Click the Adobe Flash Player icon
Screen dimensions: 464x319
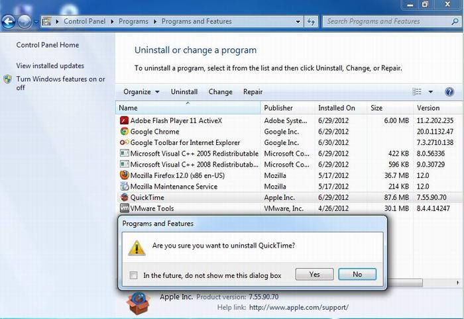[x=125, y=120]
